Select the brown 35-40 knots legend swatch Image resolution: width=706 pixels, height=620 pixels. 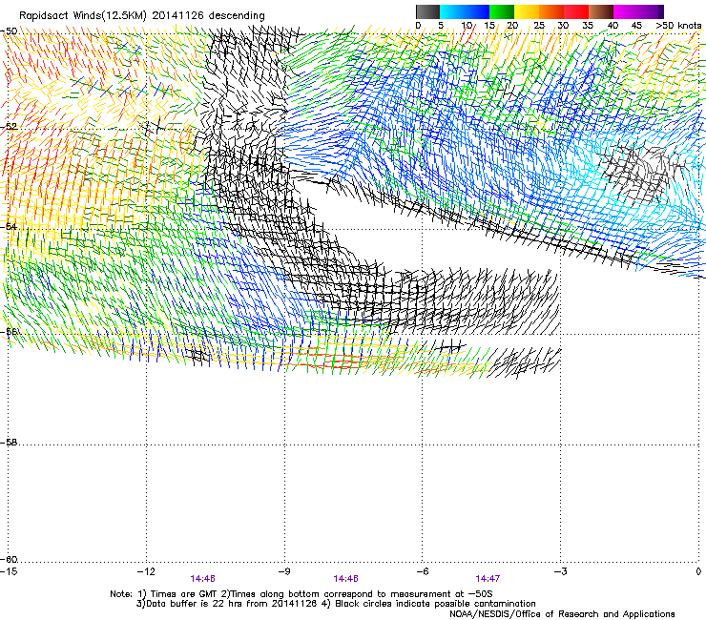pyautogui.click(x=601, y=11)
